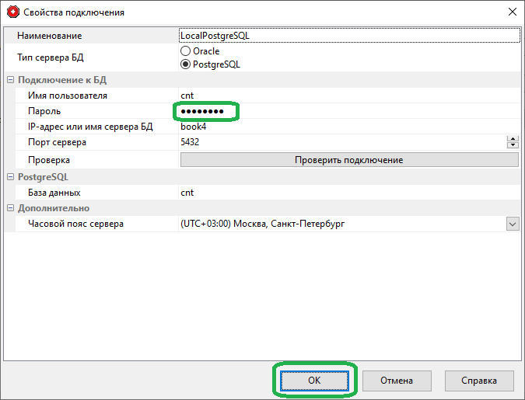
Task: Open the server time zone dropdown
Action: pos(513,224)
